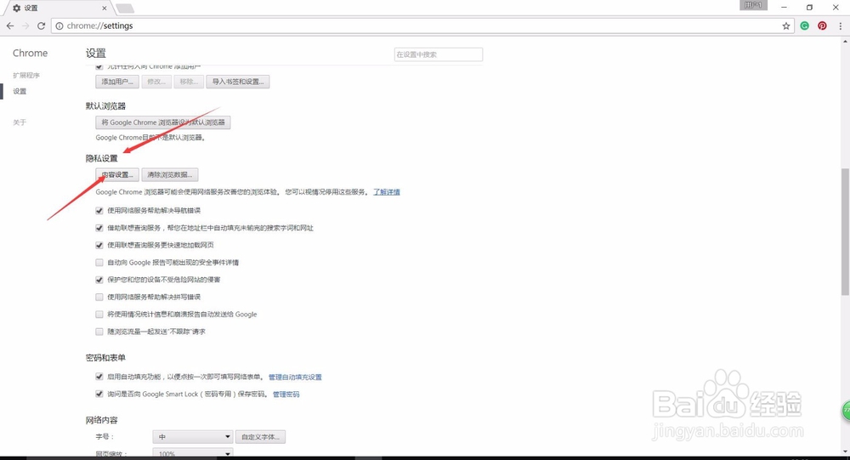Set Google Chrome as default browser

point(163,122)
